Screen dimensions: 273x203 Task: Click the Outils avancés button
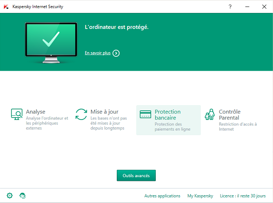(x=136, y=175)
